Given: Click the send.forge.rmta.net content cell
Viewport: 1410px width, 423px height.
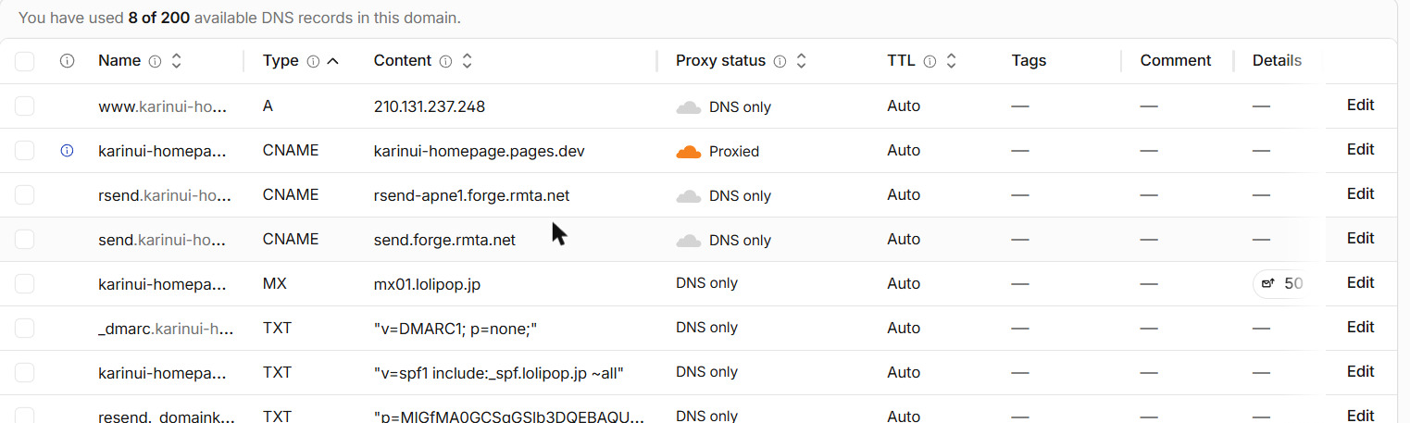Looking at the screenshot, I should coord(444,240).
